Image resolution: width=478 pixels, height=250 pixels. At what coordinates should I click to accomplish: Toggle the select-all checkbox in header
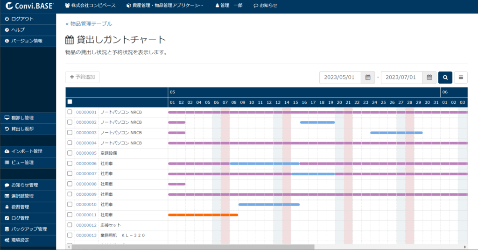70,101
